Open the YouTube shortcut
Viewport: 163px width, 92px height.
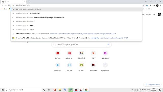(58, 55)
